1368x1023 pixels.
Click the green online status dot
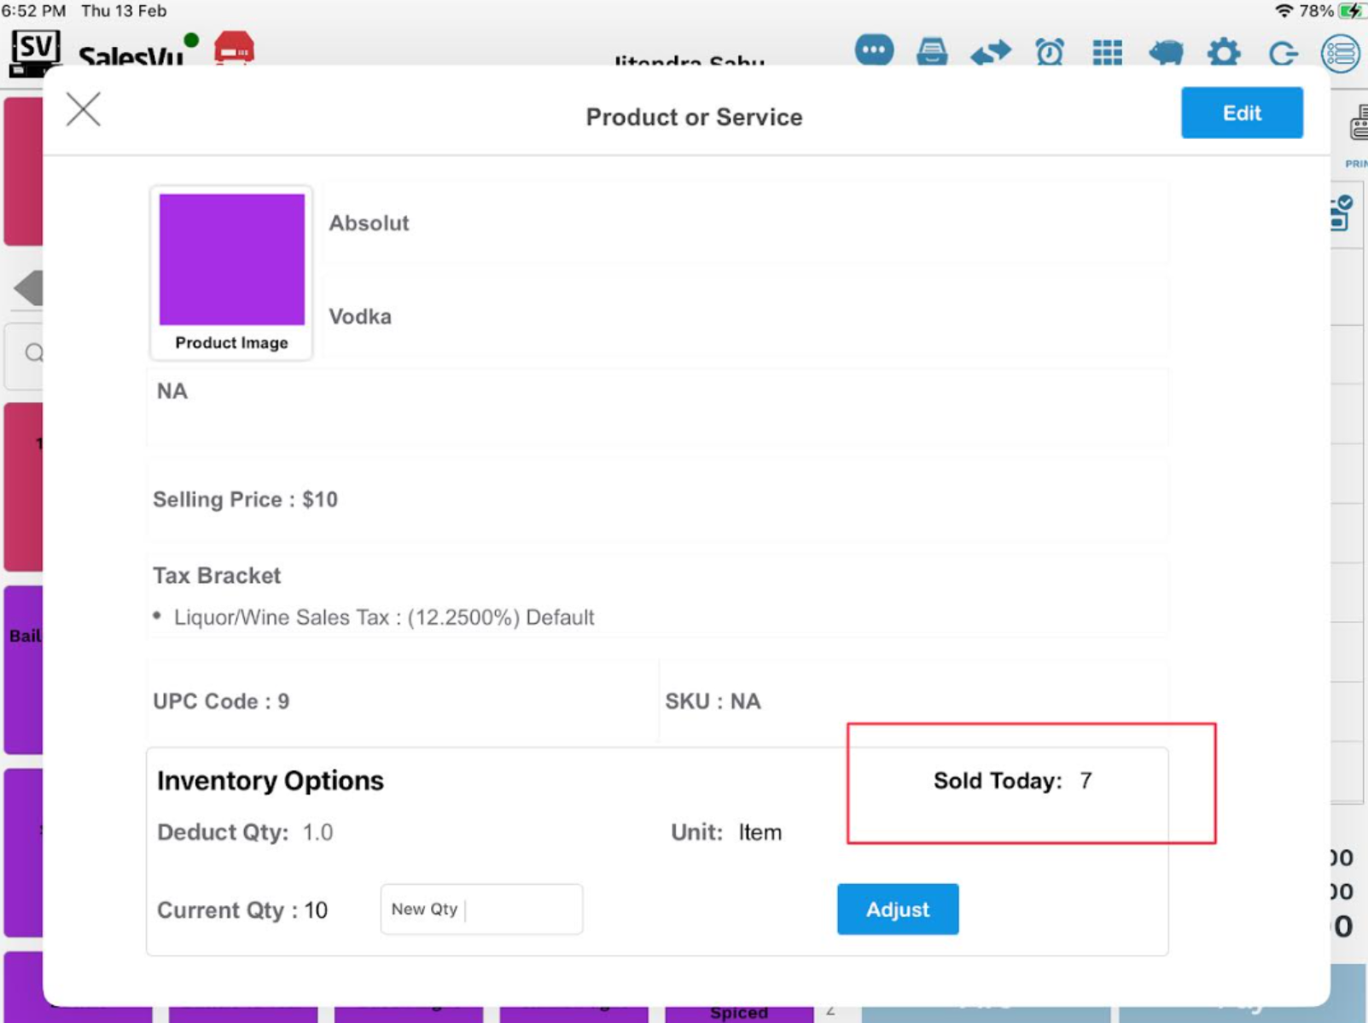191,39
